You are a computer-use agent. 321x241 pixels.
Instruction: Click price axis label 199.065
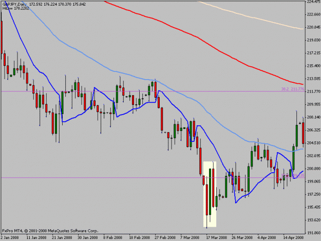(313, 181)
